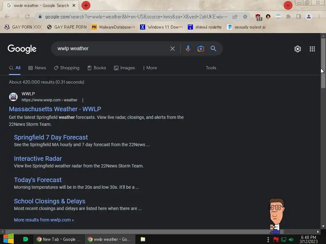Search by image with camera icon

201,49
